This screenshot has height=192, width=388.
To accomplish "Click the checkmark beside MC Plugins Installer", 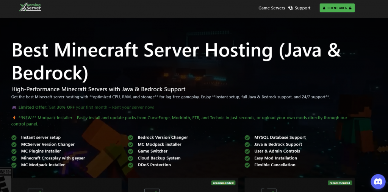I will [14, 151].
